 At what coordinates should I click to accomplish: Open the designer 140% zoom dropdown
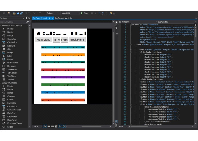[x=41, y=126]
